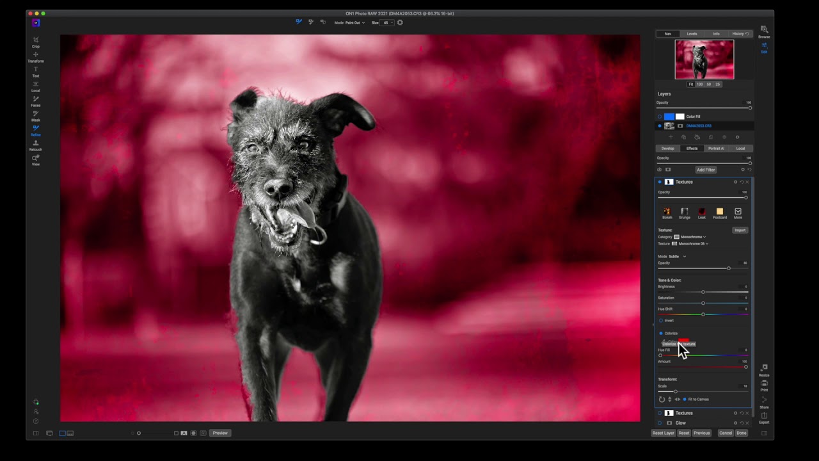The image size is (819, 461).
Task: Toggle DM4A2053.CR3 layer visibility
Action: click(x=660, y=125)
